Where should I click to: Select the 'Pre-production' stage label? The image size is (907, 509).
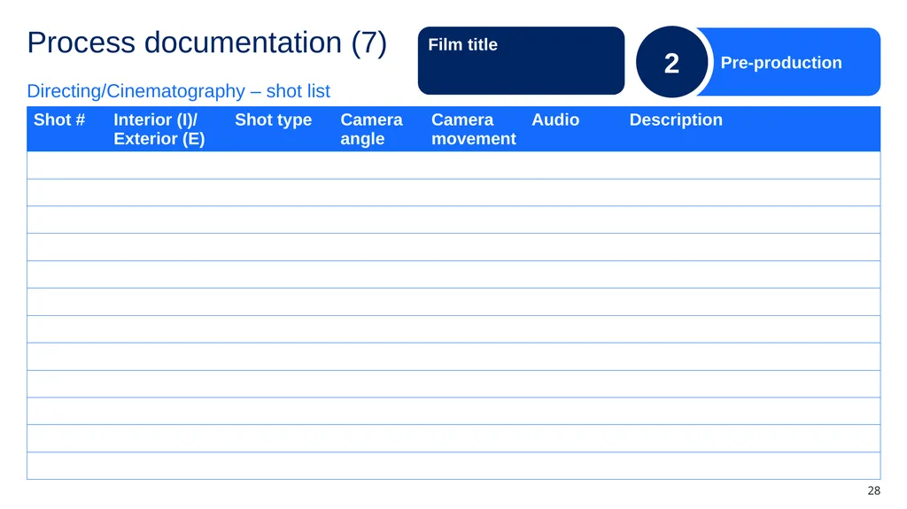point(781,63)
